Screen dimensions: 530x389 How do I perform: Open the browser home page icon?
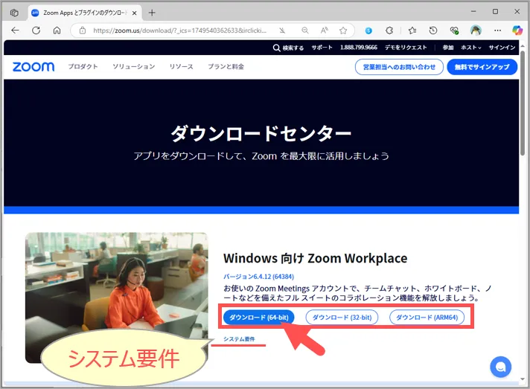(x=57, y=30)
